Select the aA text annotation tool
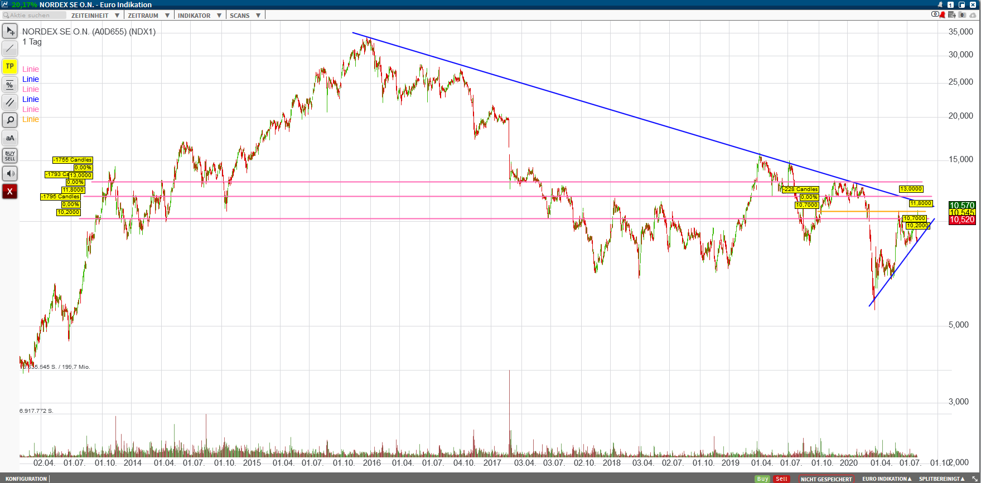Screen dimensions: 981x483 click(x=10, y=138)
